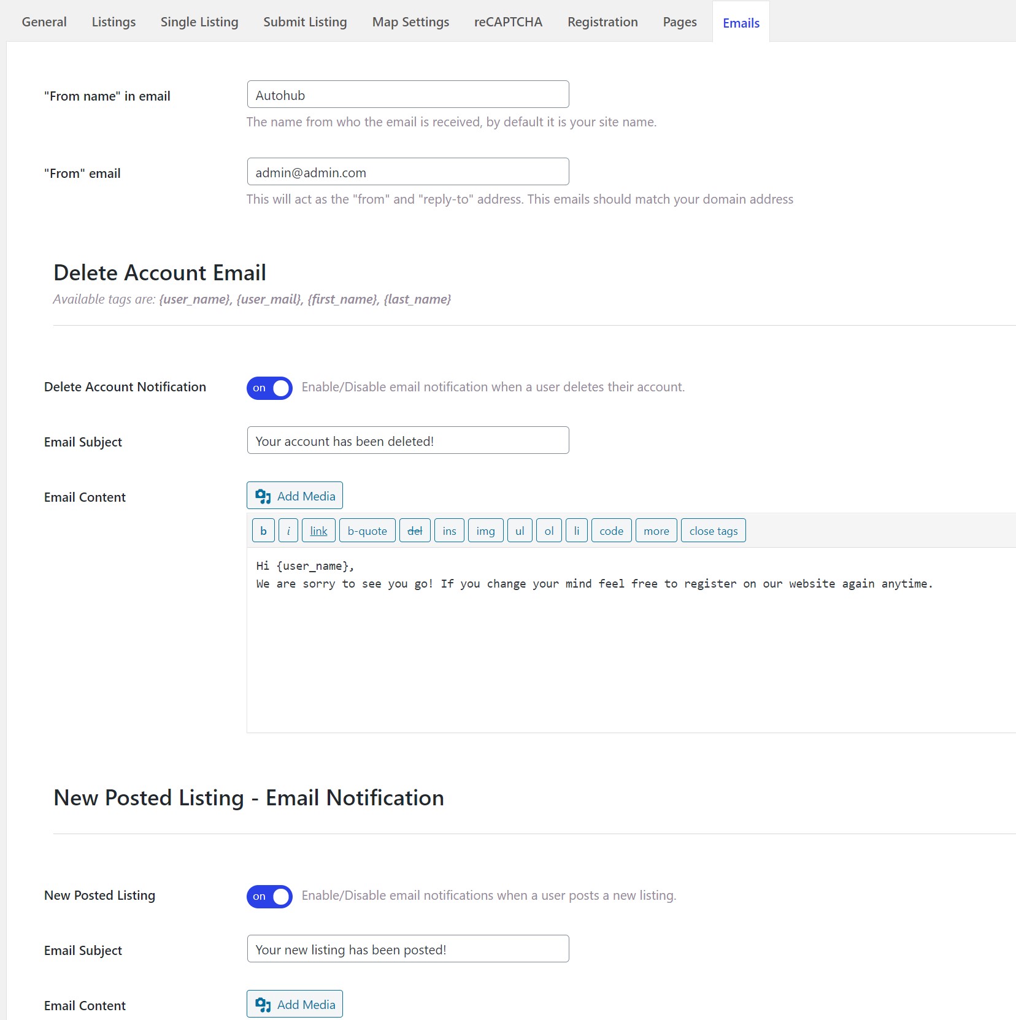1016x1020 pixels.
Task: Click the "From name" in email field
Action: tap(408, 94)
